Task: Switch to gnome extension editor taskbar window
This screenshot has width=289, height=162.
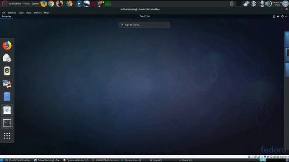Action: coord(76,160)
